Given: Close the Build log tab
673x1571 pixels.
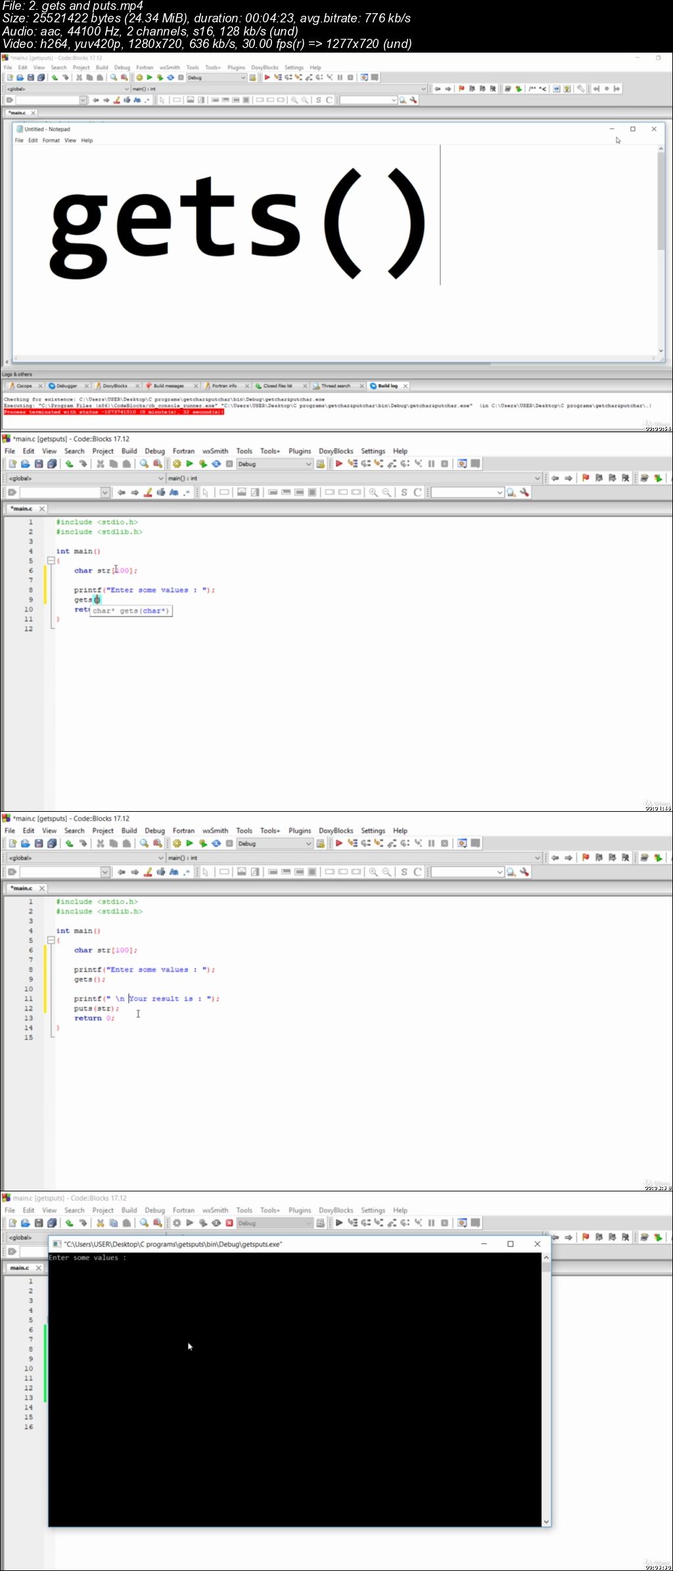Looking at the screenshot, I should [406, 386].
